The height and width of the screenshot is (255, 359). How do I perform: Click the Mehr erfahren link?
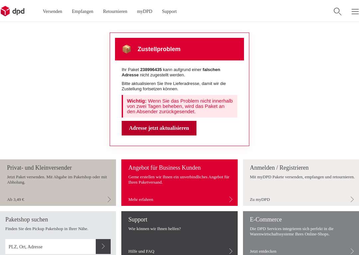(x=141, y=200)
